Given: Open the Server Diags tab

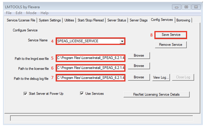Looking at the screenshot, I should [x=138, y=20].
